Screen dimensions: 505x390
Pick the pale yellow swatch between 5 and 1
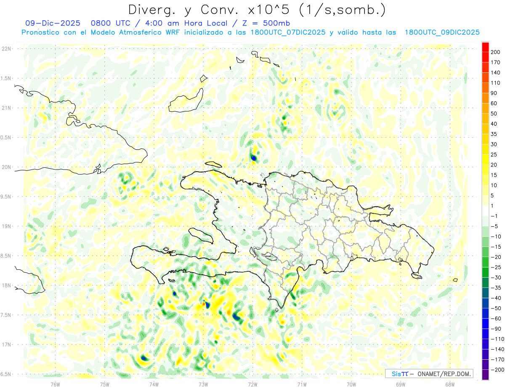click(x=485, y=201)
